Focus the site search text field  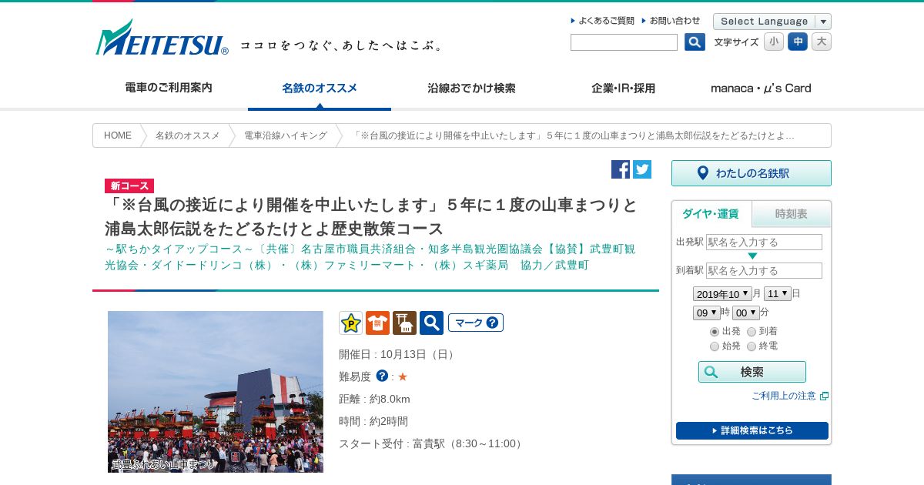pos(624,42)
